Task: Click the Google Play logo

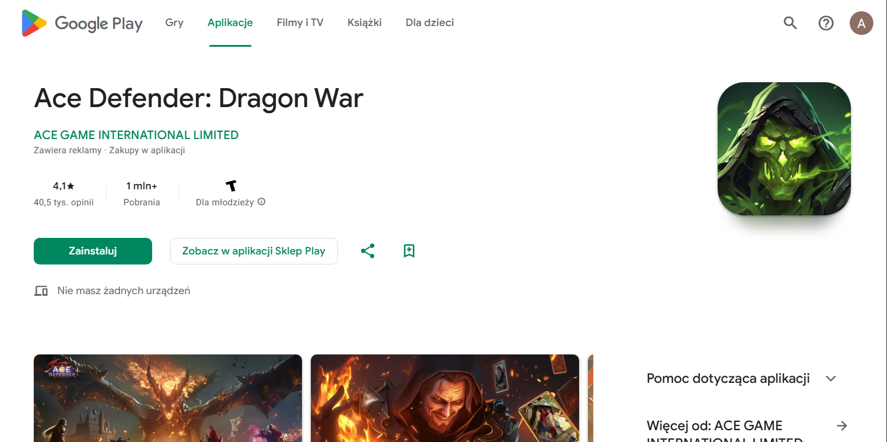Action: (x=82, y=23)
